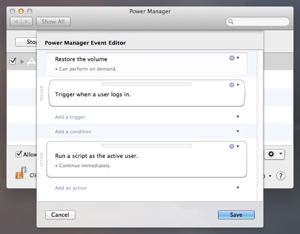Expand the event row disclosure triangle

22,62
